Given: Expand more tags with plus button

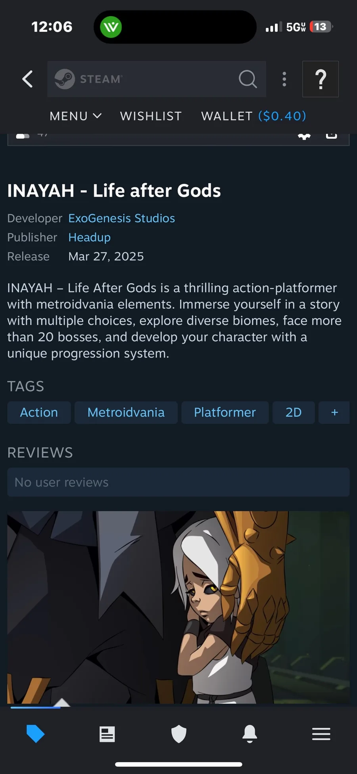Looking at the screenshot, I should pyautogui.click(x=334, y=412).
